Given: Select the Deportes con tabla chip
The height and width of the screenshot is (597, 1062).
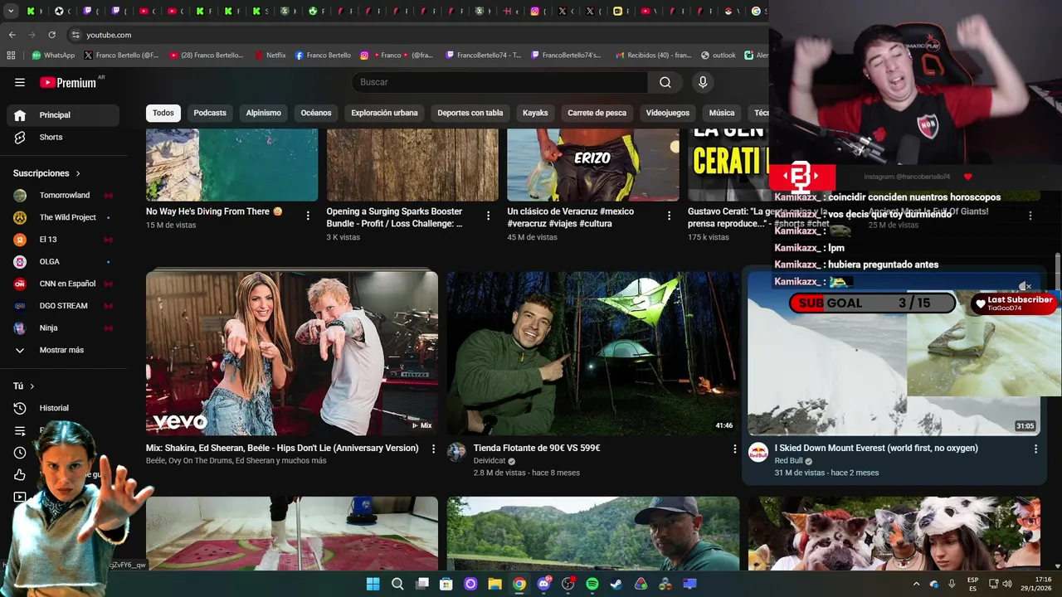Looking at the screenshot, I should coord(470,113).
